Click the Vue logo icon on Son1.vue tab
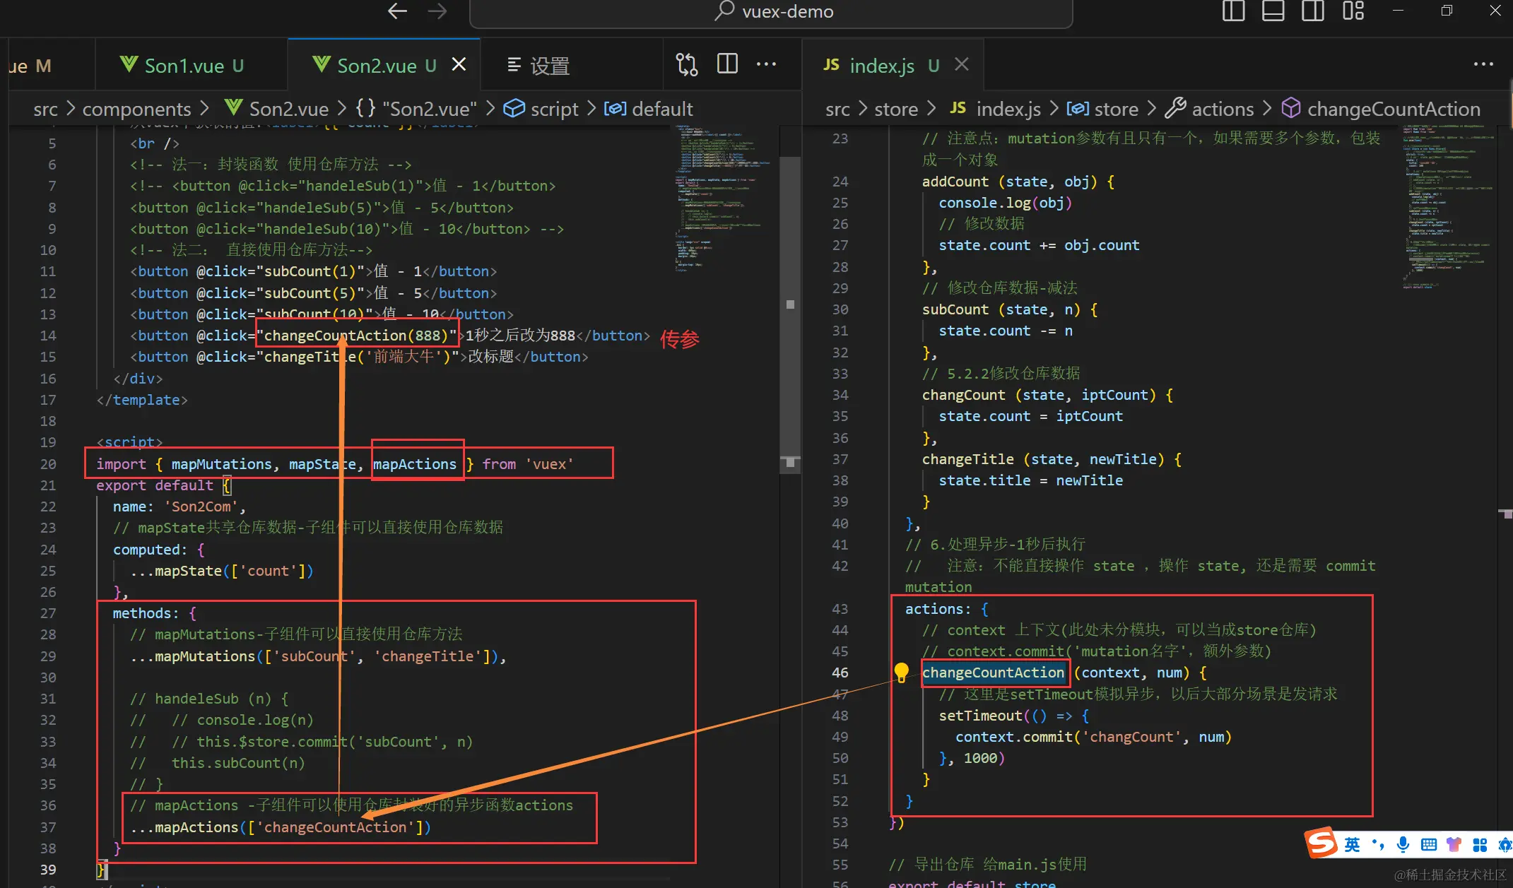Image resolution: width=1513 pixels, height=888 pixels. [129, 64]
